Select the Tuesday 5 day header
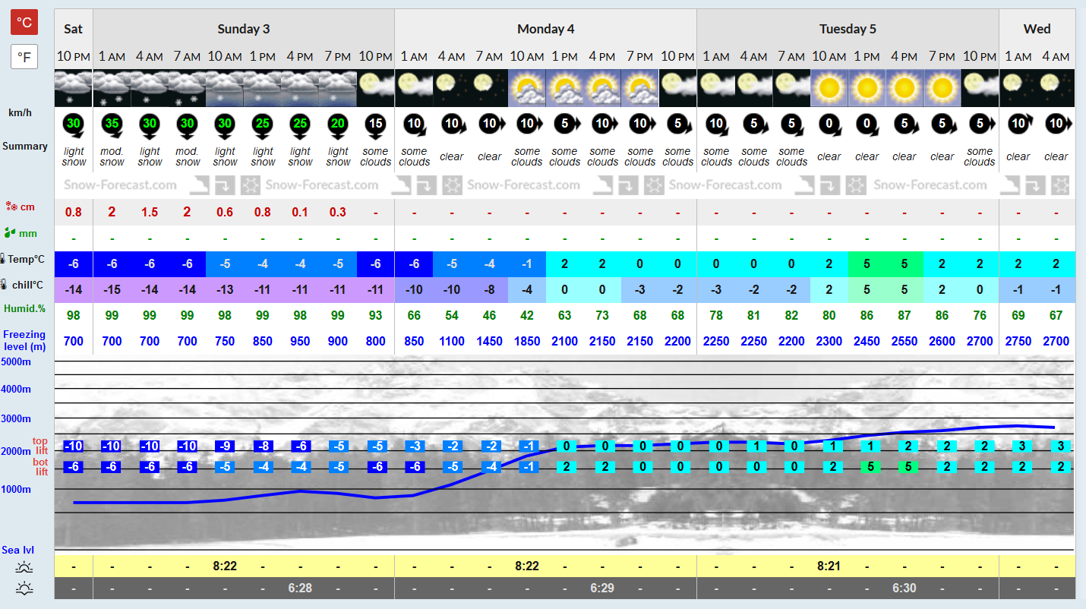Viewport: 1086px width, 609px height. [848, 29]
